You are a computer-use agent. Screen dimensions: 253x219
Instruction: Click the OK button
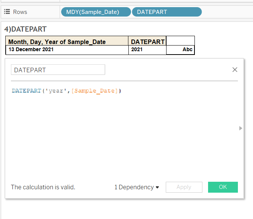coord(223,187)
